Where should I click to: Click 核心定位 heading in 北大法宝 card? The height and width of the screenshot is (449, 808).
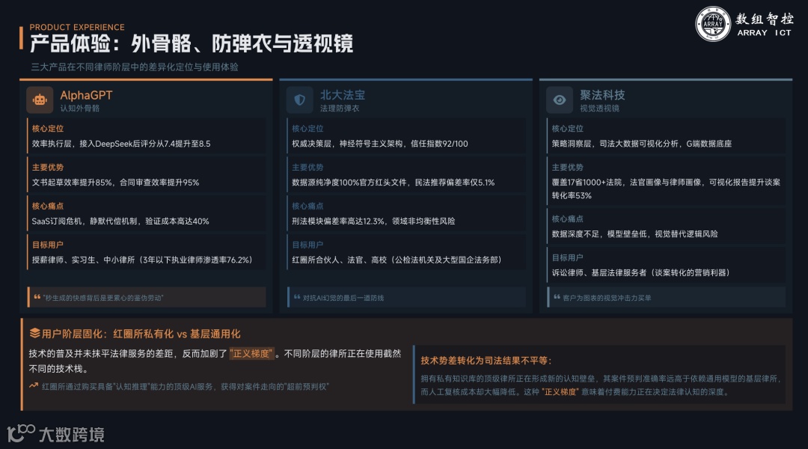pos(307,129)
